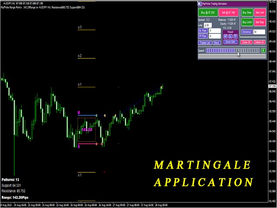Screen dimensions: 277x208
Task: Click the current price label 87.198 on axis
Action: 272,86
